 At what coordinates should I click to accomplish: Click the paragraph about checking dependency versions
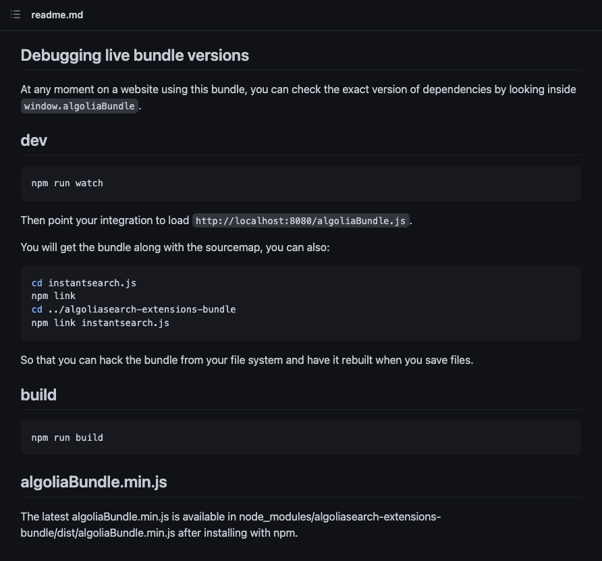tap(298, 97)
